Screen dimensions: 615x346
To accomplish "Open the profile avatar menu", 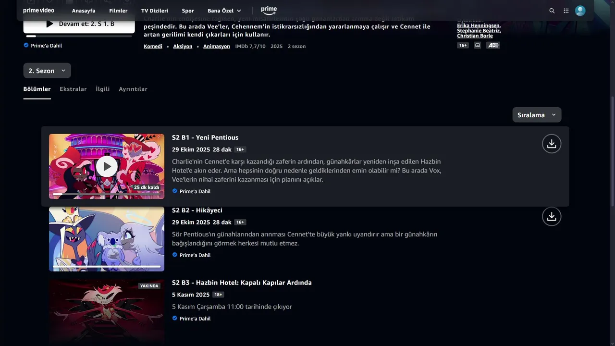I will coord(580,11).
